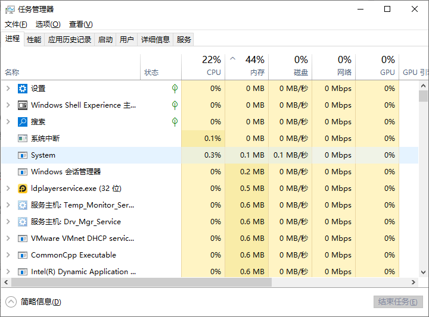Click the System process icon
This screenshot has height=317, width=429.
point(23,155)
